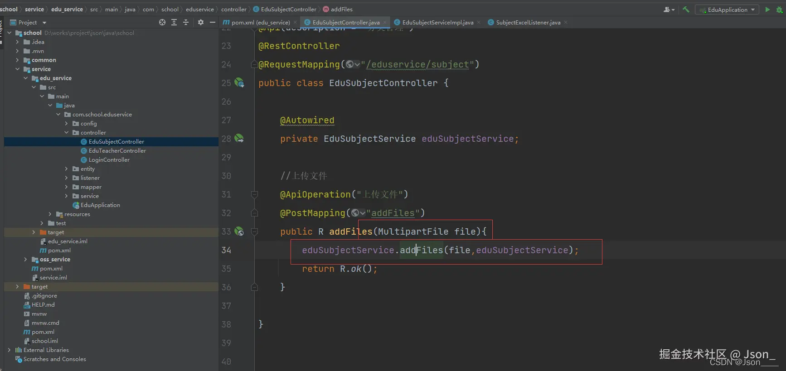Screen dimensions: 786x371
Task: Close the EduSubjectServiceImpl.java tab
Action: [479, 22]
